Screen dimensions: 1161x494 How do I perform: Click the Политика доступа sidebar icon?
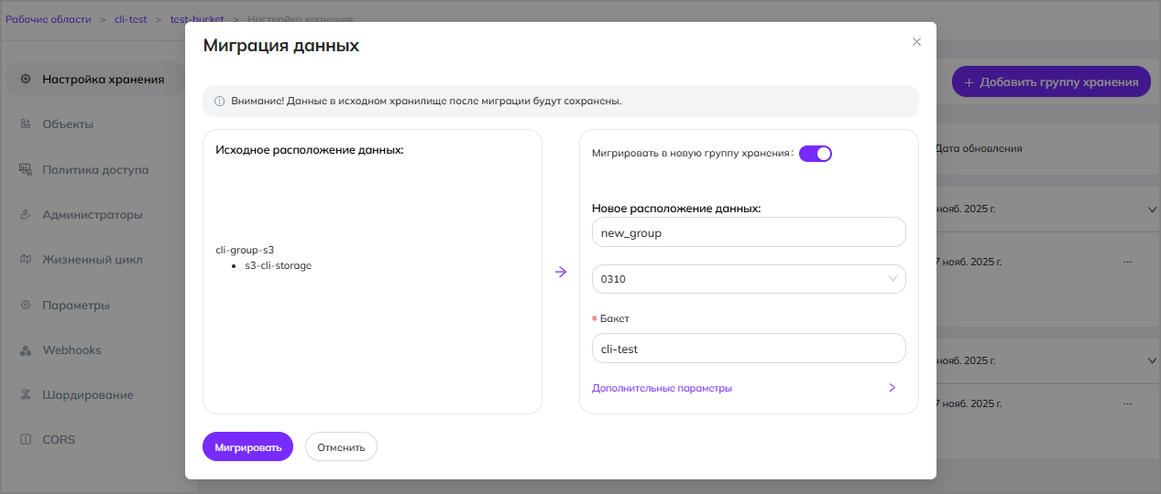pos(26,169)
